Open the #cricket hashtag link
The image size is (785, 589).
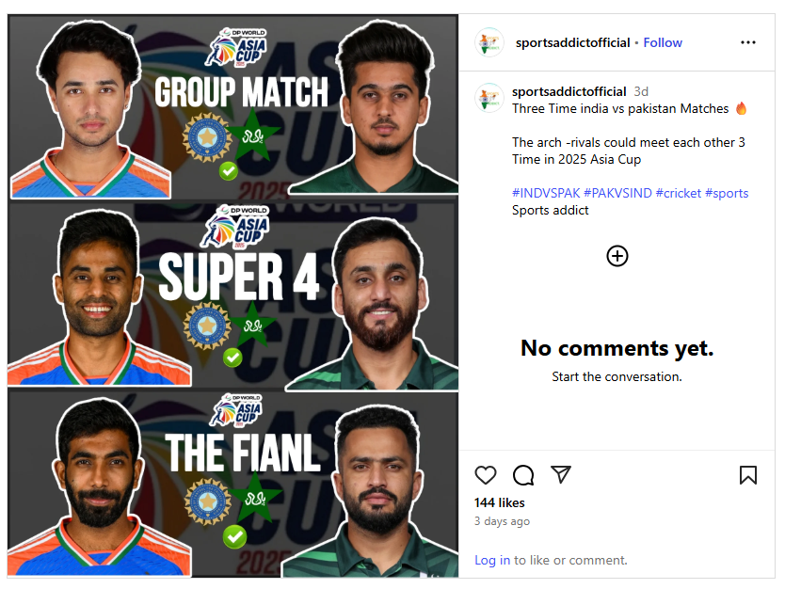point(679,193)
